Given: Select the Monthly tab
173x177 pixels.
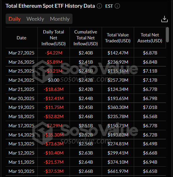Looking at the screenshot, I should tap(60, 19).
